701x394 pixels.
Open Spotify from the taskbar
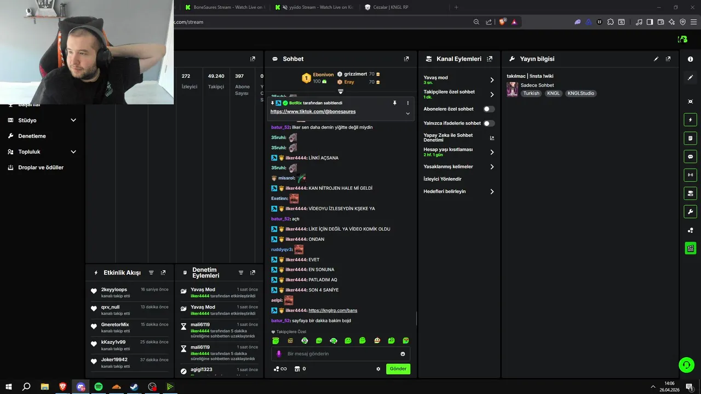(x=99, y=387)
